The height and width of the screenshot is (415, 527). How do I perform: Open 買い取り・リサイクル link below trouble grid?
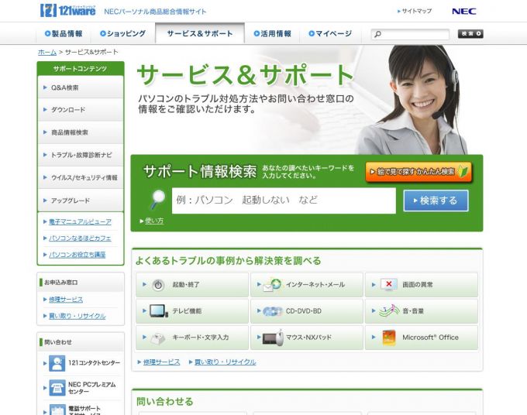pyautogui.click(x=226, y=362)
